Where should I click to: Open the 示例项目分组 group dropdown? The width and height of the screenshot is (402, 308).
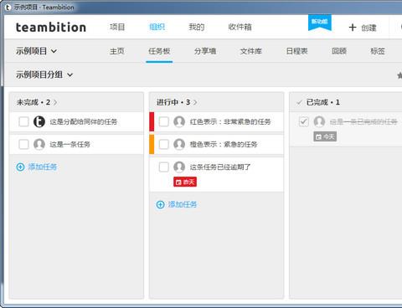tap(44, 74)
